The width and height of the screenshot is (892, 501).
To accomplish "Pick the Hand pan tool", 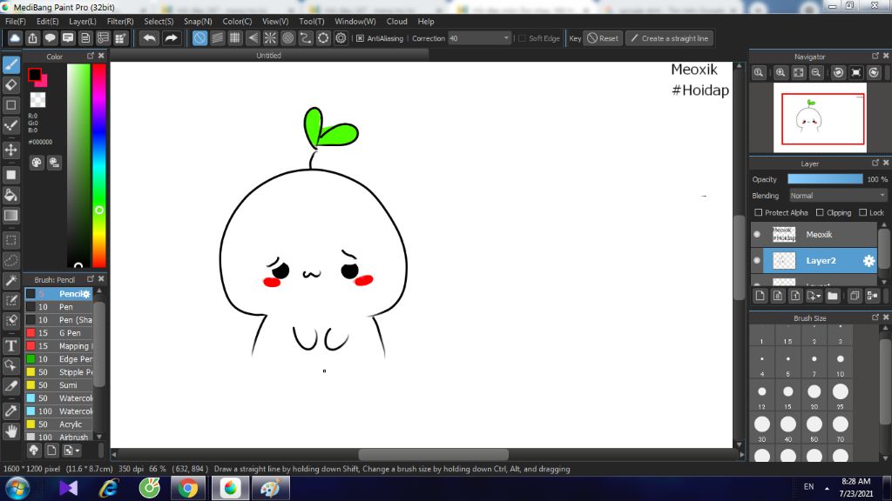I will click(11, 431).
